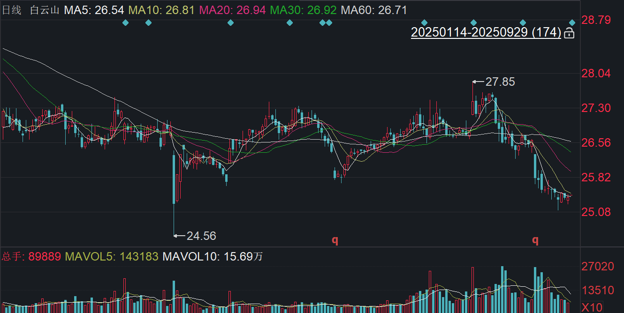Open the 日线 period selector
This screenshot has height=313, width=624.
point(12,10)
